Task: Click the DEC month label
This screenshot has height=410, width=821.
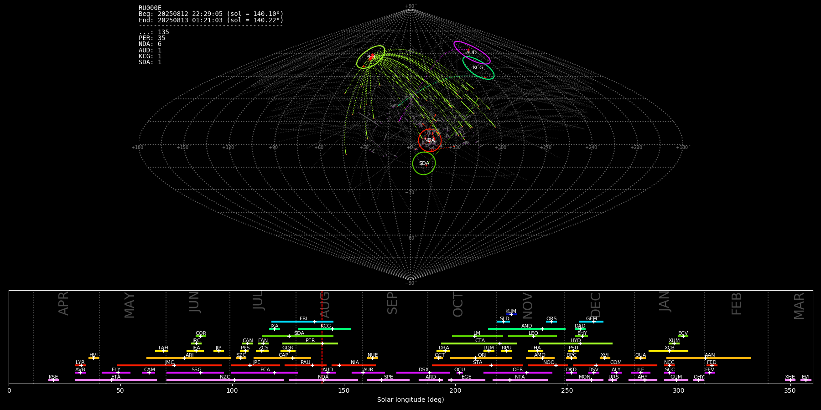Action: (x=596, y=305)
